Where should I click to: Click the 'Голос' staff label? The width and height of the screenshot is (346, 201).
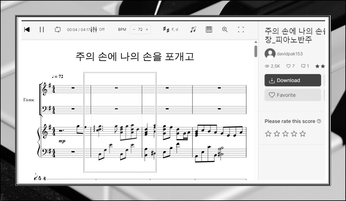click(29, 100)
